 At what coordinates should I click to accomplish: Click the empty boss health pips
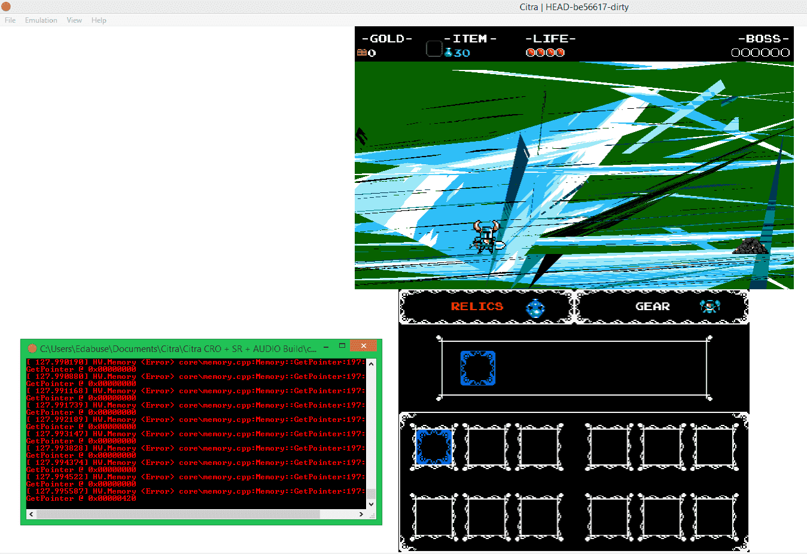[760, 53]
